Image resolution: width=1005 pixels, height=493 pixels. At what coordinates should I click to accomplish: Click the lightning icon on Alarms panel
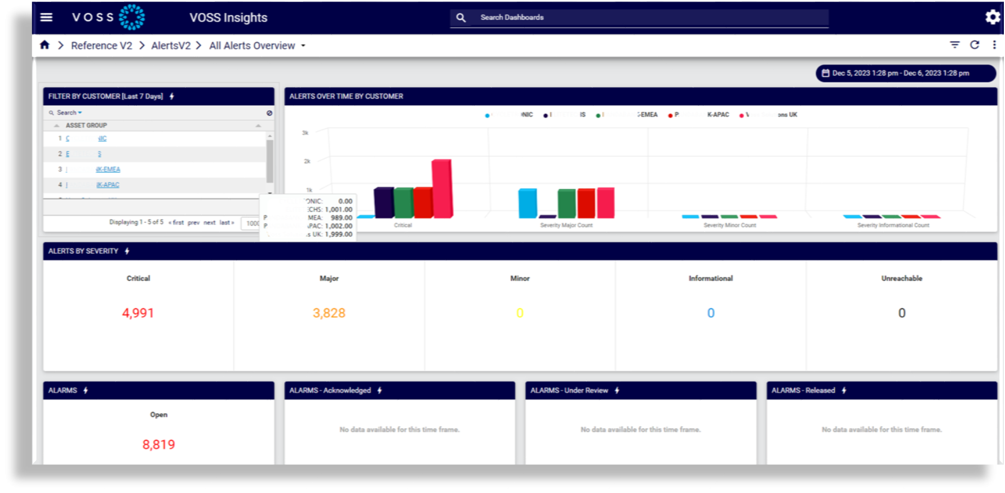coord(86,391)
